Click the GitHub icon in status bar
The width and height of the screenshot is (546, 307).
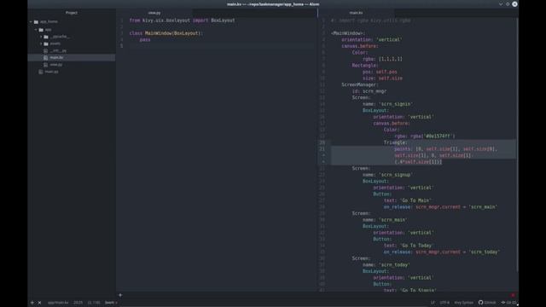click(x=481, y=303)
